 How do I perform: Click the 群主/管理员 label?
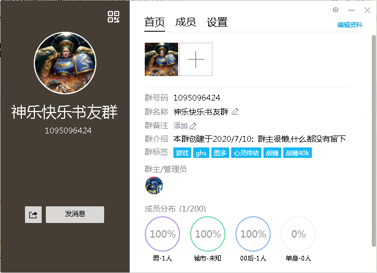point(166,169)
